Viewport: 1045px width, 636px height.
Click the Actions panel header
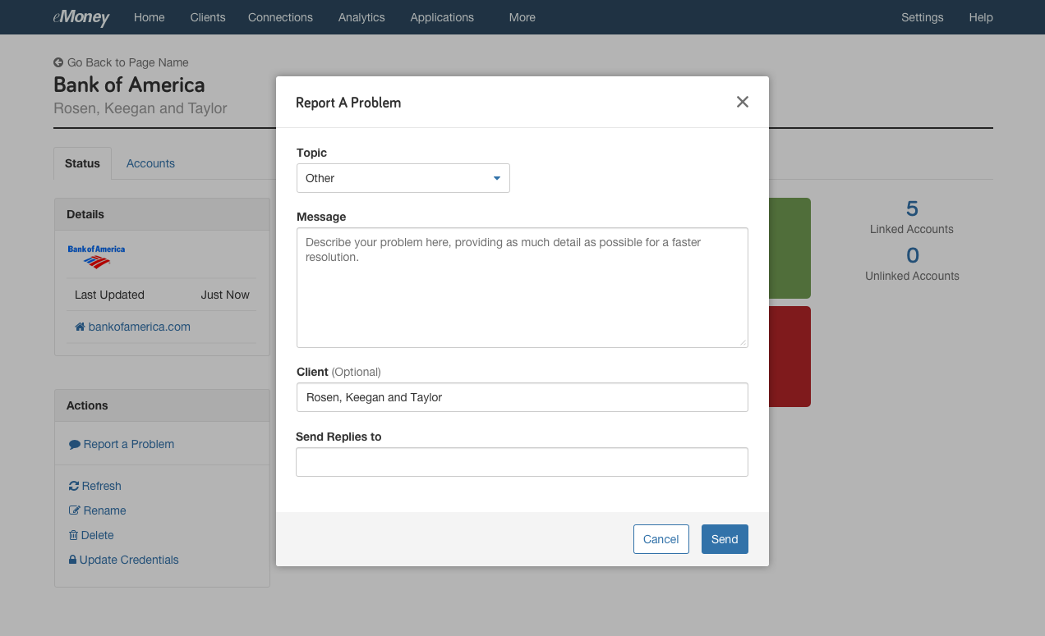[162, 405]
